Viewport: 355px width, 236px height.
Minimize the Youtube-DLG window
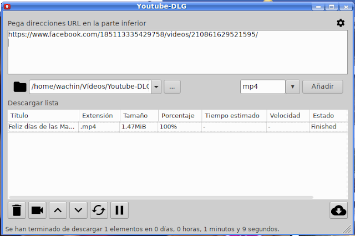point(318,7)
